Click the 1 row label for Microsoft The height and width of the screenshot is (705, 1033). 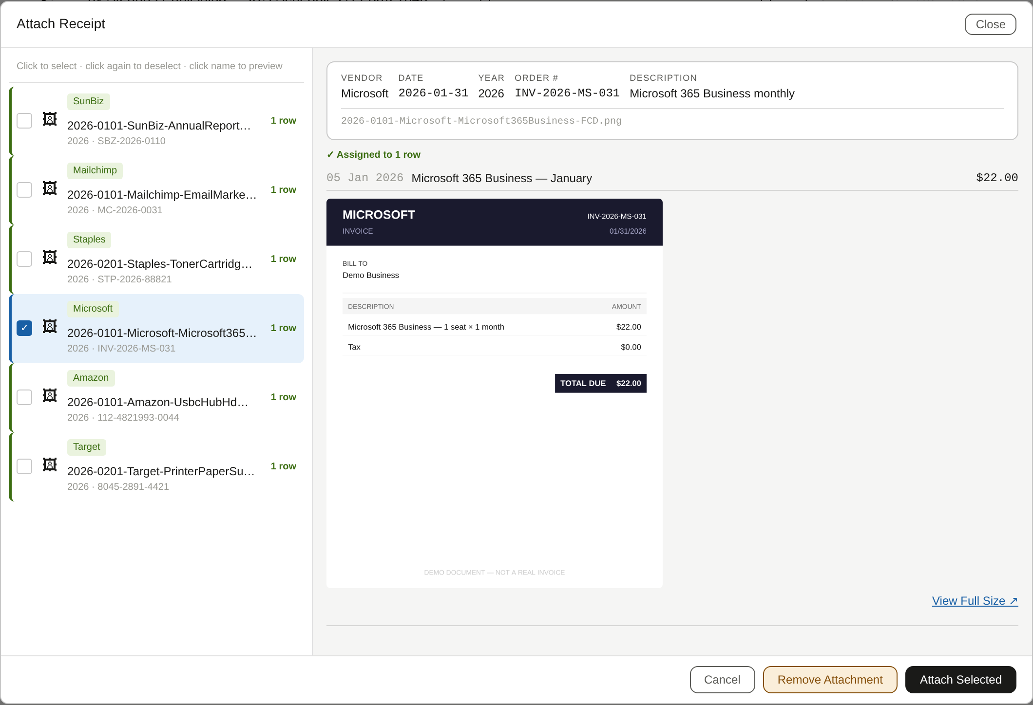284,328
